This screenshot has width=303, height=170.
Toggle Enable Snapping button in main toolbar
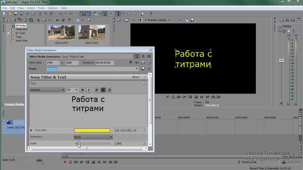[82, 14]
